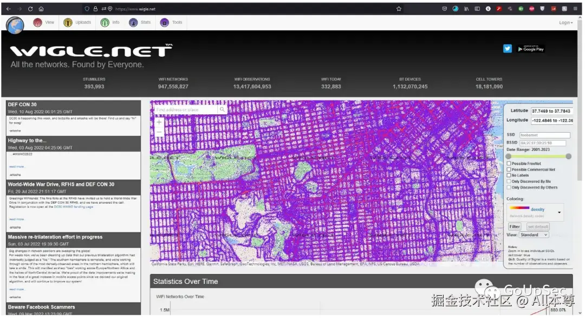Image resolution: width=585 pixels, height=318 pixels.
Task: Click the browser home icon
Action: click(41, 9)
